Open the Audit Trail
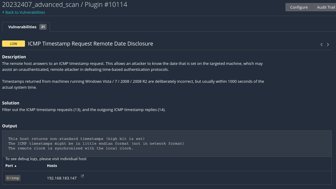The height and width of the screenshot is (189, 336). (325, 7)
